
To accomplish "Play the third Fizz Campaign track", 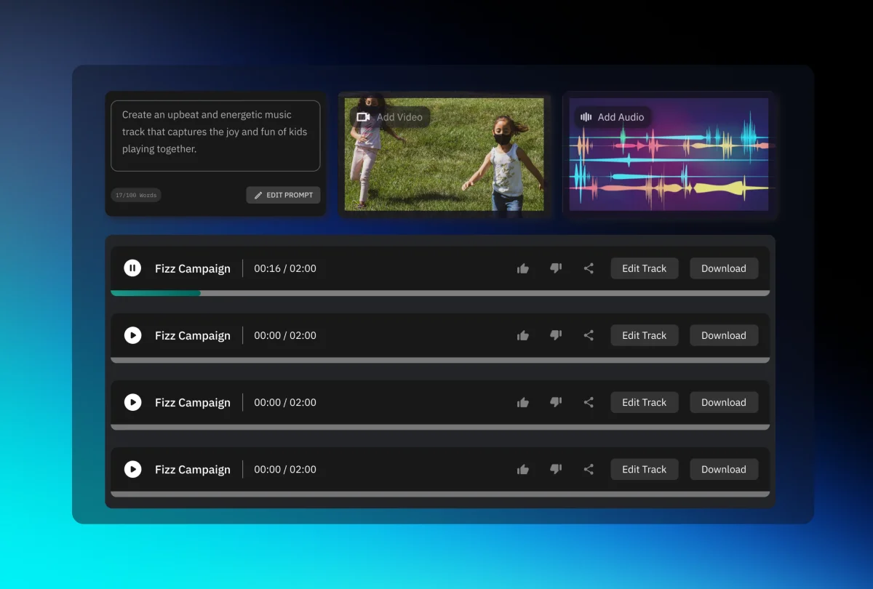I will point(132,402).
